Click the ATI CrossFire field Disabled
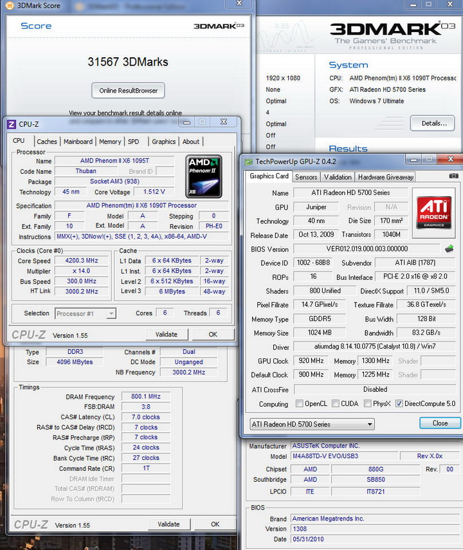This screenshot has height=550, width=463. click(375, 389)
